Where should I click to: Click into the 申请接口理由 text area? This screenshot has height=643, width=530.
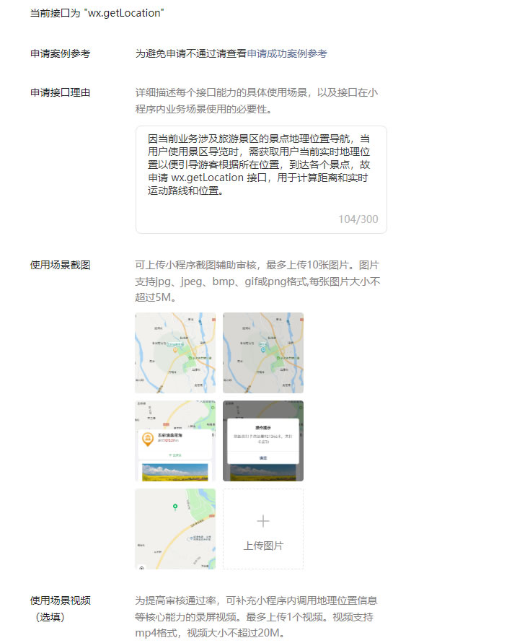point(261,180)
